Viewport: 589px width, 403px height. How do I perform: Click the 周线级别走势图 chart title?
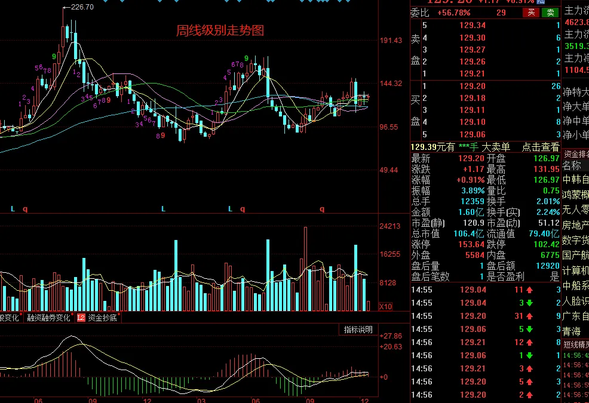220,30
